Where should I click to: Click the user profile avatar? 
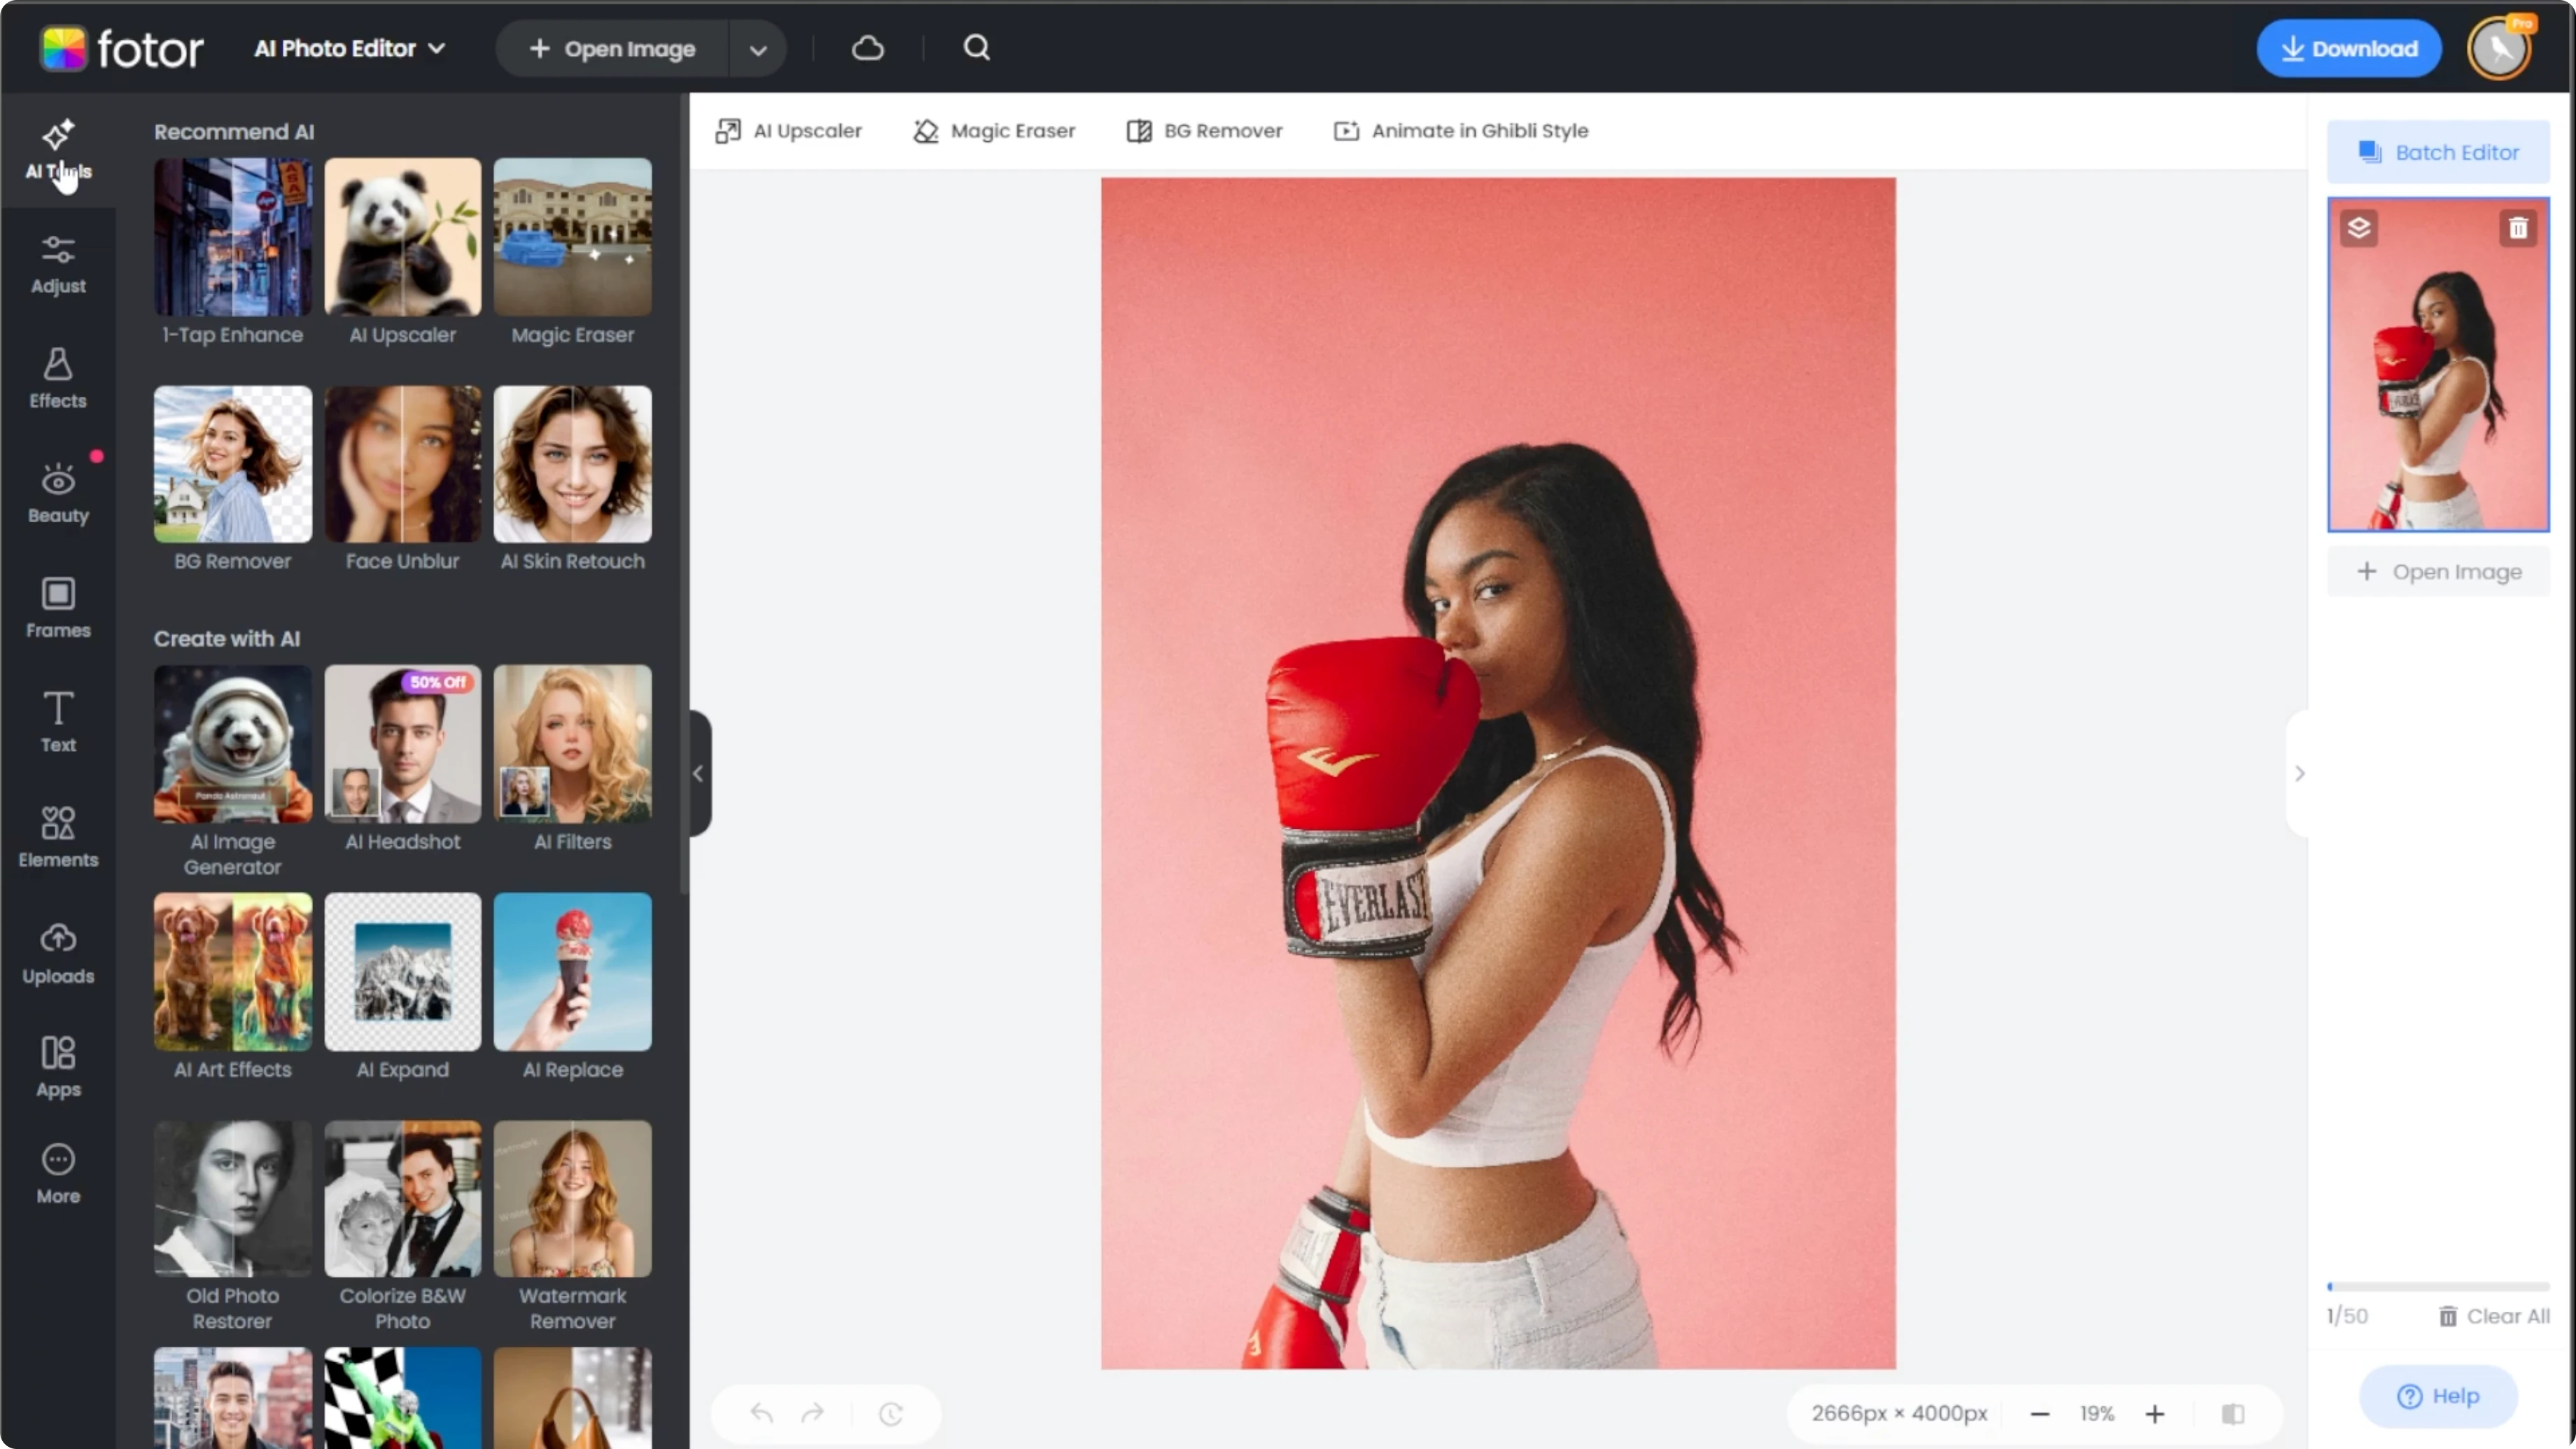pyautogui.click(x=2498, y=48)
